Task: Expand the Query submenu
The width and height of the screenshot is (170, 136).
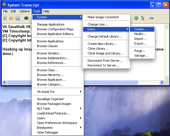Action: [58, 118]
